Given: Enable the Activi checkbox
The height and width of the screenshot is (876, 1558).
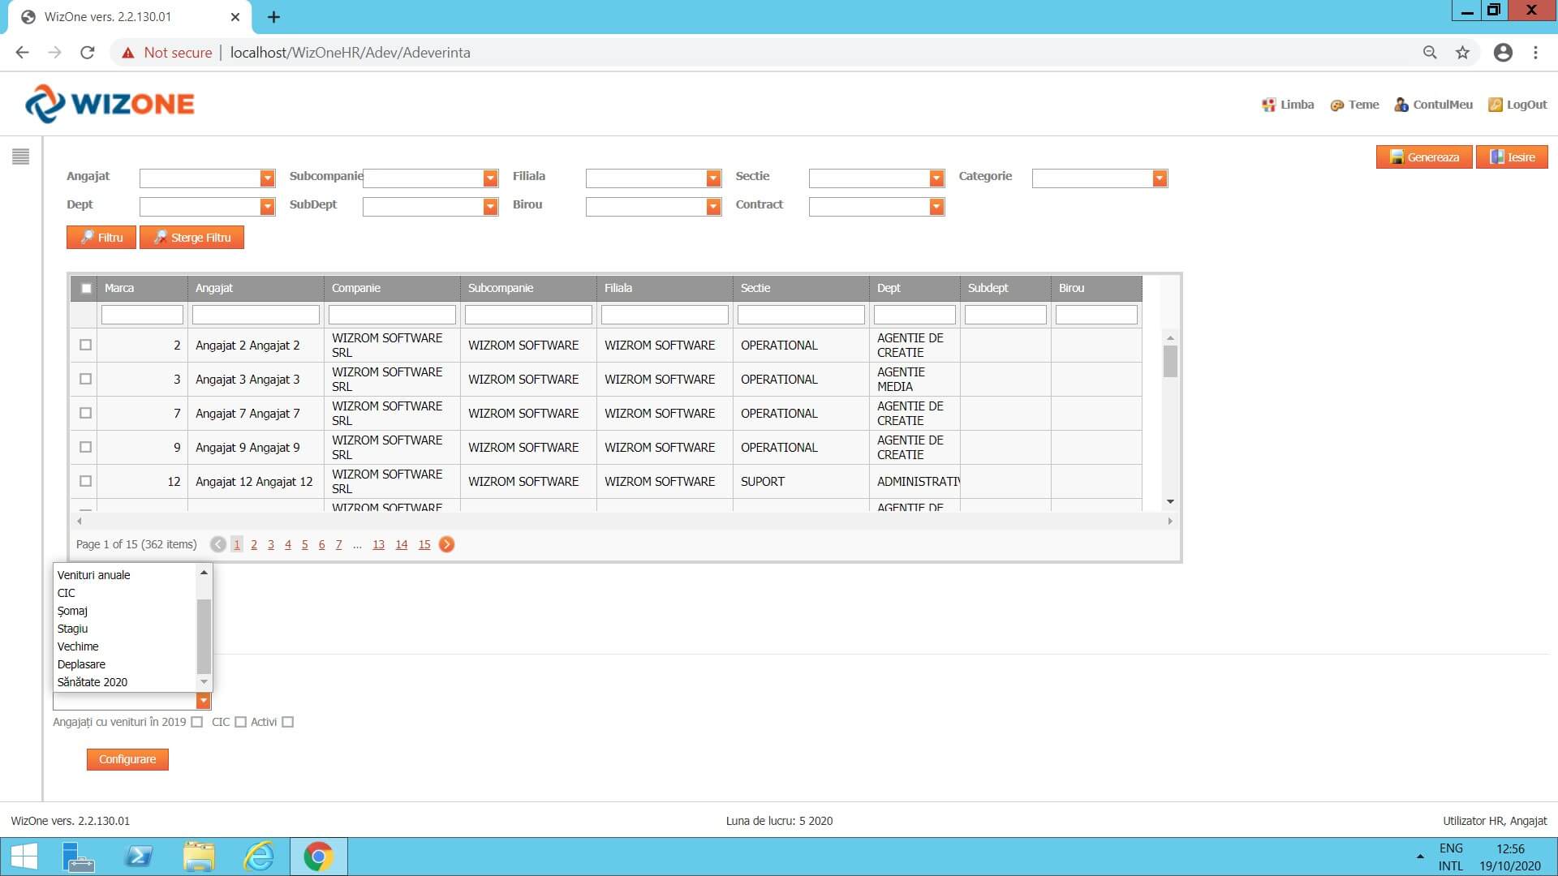Looking at the screenshot, I should point(288,722).
